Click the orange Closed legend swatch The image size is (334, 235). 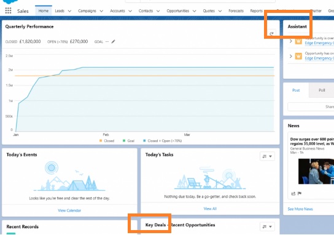pyautogui.click(x=101, y=141)
